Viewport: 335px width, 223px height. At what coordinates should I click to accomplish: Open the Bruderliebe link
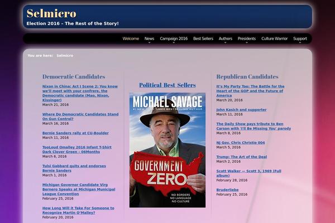tap(227, 190)
